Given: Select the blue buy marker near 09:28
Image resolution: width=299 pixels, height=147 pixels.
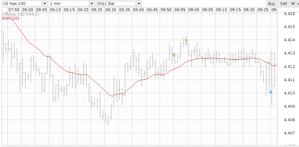Looking at the screenshot, I should point(271,92).
